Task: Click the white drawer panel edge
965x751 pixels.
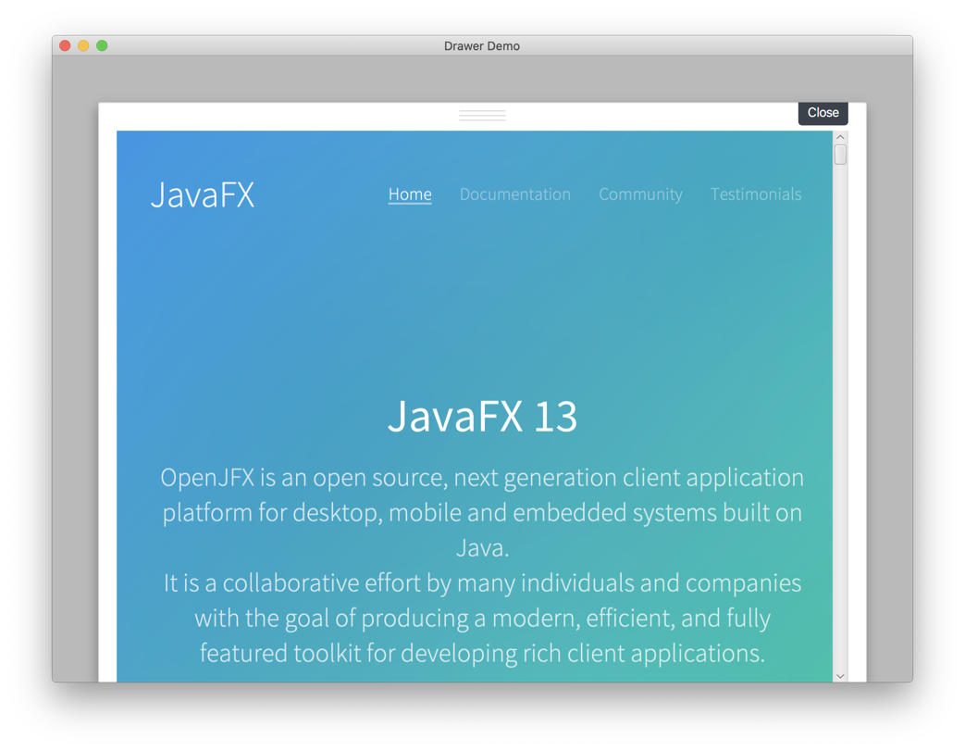Action: (106, 370)
